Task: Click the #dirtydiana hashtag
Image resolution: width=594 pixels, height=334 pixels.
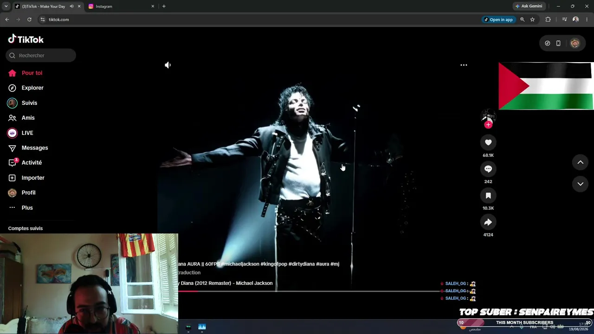Action: pyautogui.click(x=302, y=264)
